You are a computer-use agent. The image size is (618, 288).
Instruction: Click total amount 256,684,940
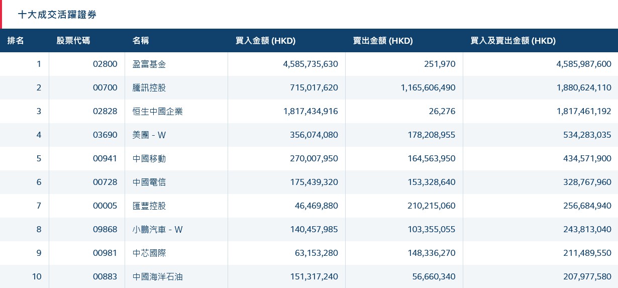(x=587, y=206)
